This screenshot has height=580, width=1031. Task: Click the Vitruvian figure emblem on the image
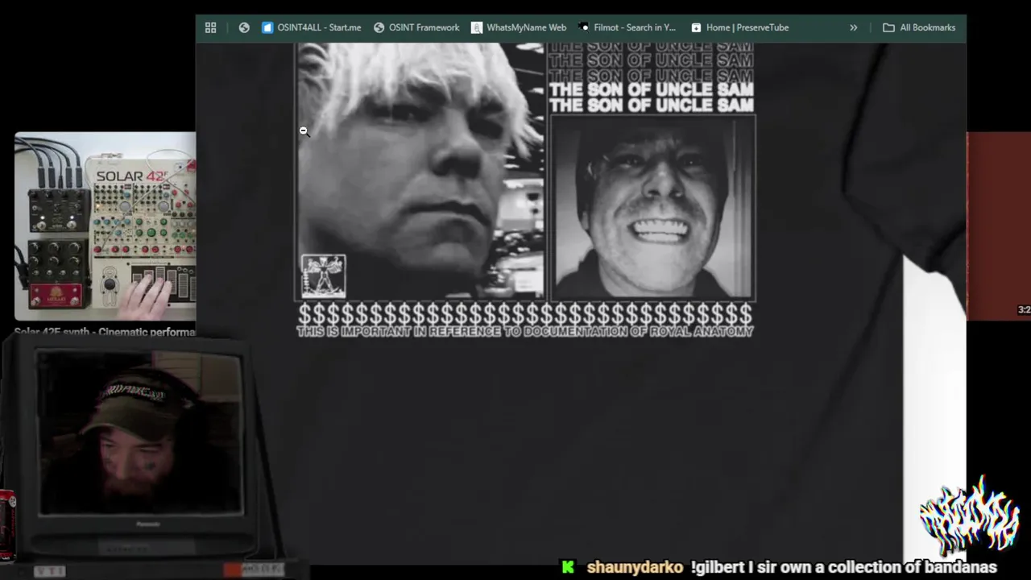click(324, 276)
